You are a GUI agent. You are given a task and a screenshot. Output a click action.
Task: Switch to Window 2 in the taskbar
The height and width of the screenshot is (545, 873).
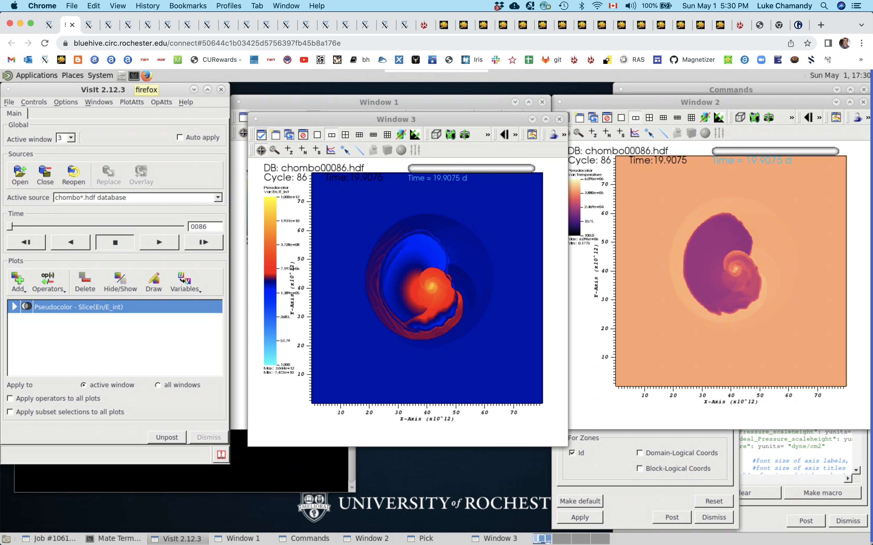point(367,538)
